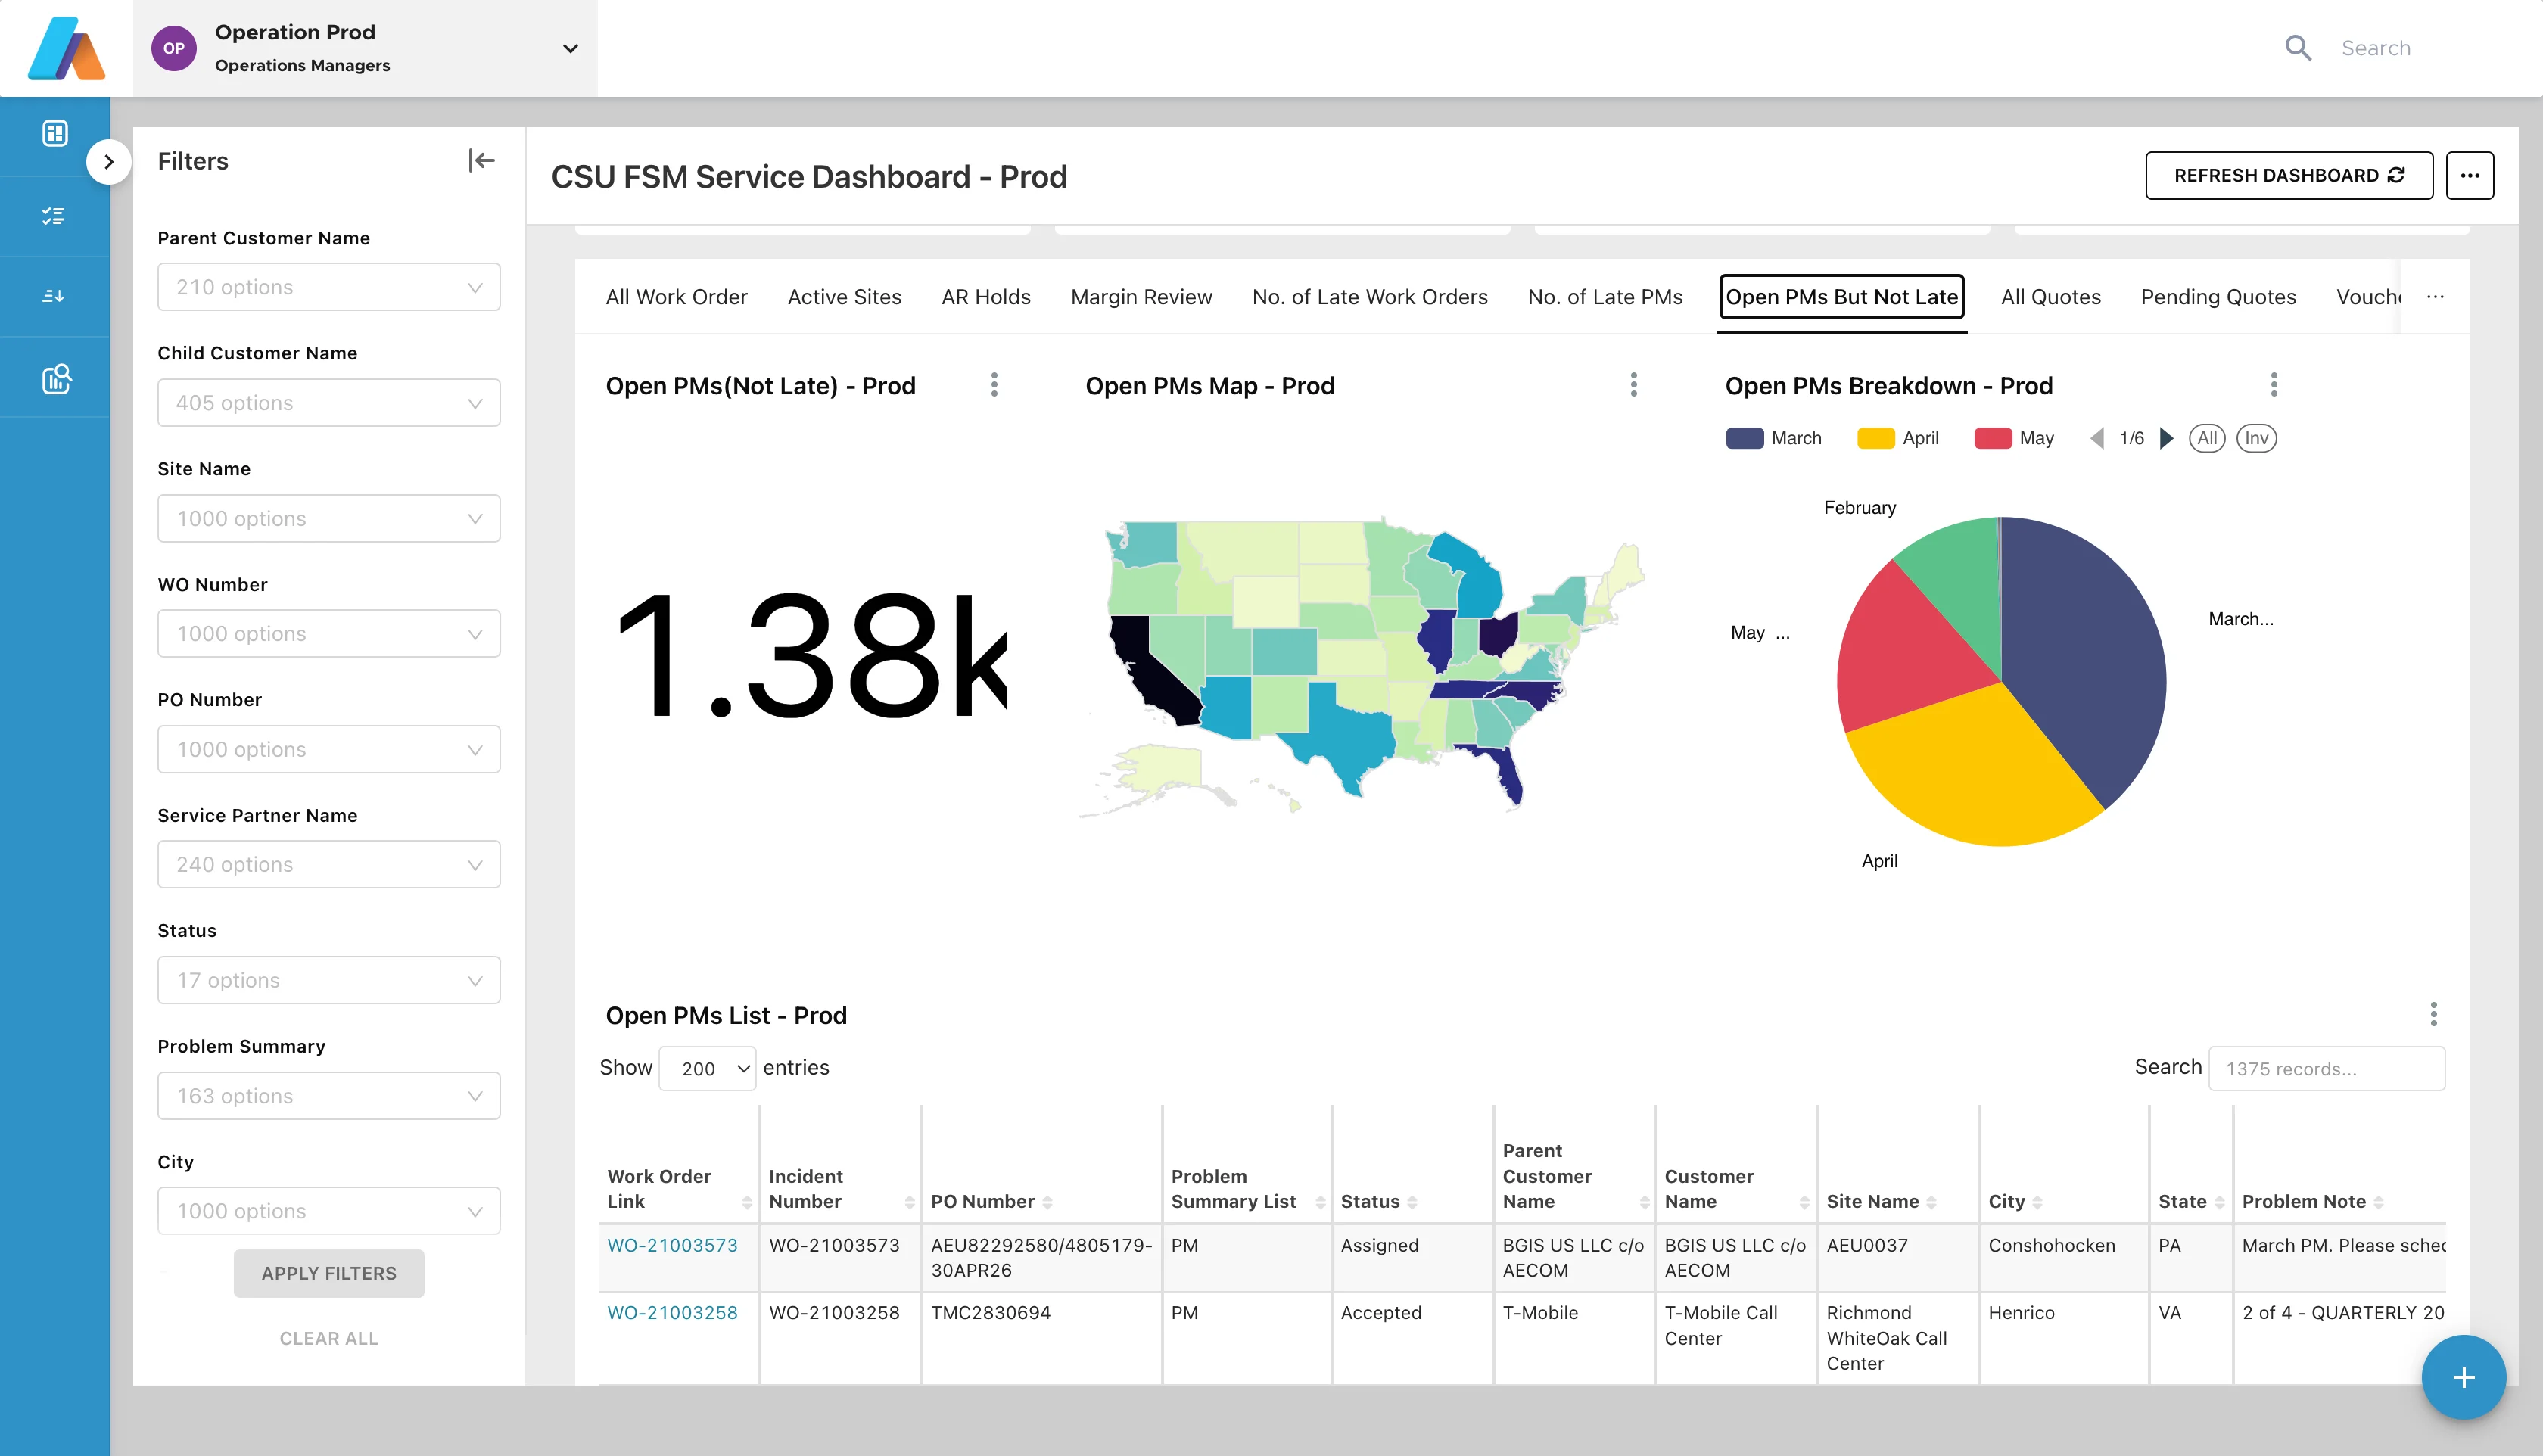Click the blue plus floating button
The width and height of the screenshot is (2543, 1456).
[x=2463, y=1377]
